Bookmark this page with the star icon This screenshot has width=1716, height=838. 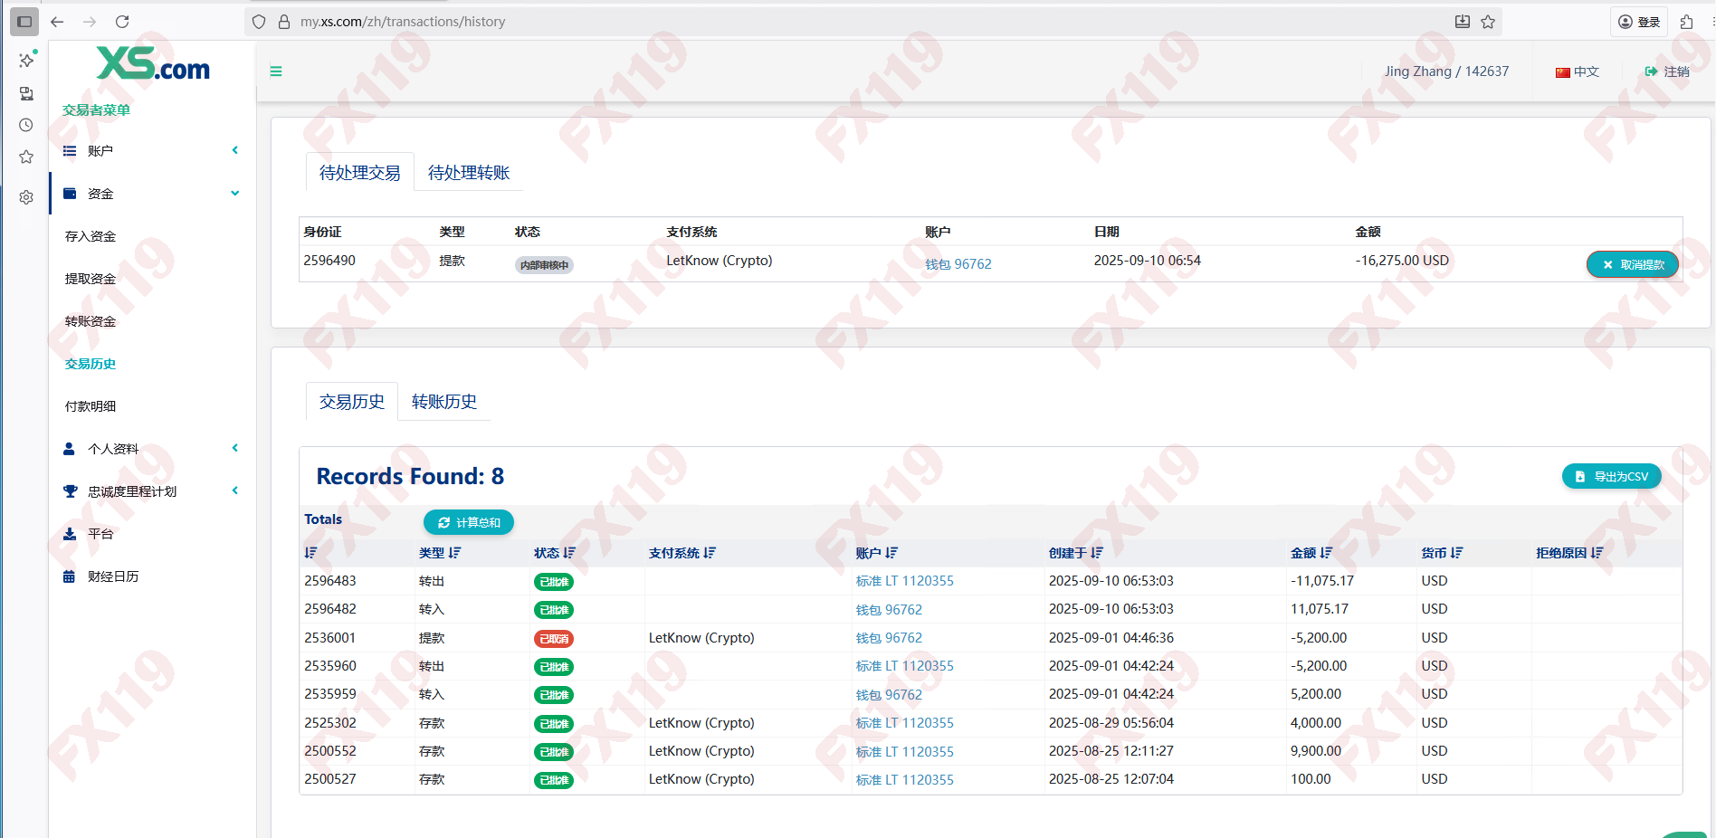[x=1488, y=22]
